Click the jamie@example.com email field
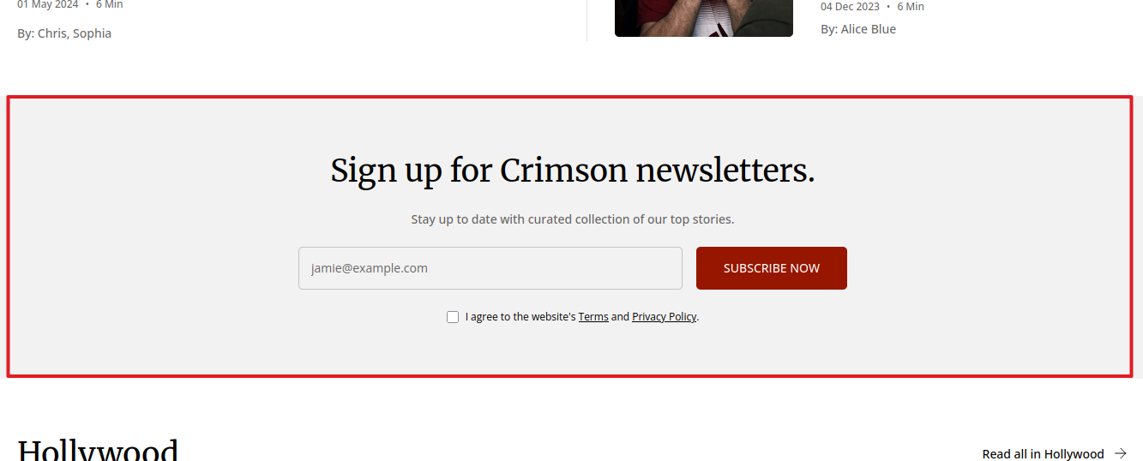 [x=490, y=268]
